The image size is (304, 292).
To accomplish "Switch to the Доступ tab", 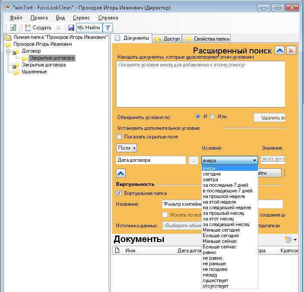I will tap(167, 38).
